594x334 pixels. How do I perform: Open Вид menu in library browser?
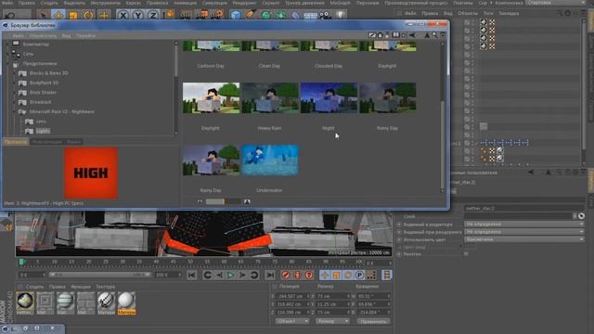click(x=66, y=35)
